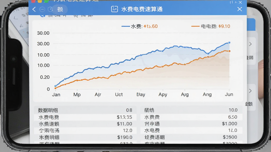Expand the upper right chevron arrow
This screenshot has width=271, height=152.
tap(250, 44)
